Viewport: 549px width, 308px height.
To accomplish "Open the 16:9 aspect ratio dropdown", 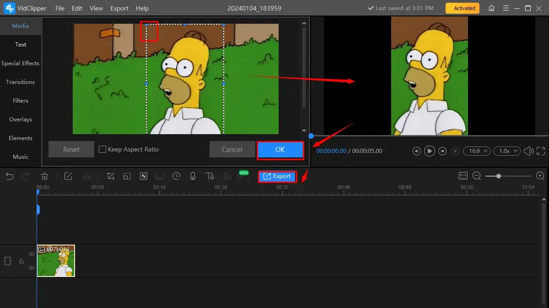I will [x=477, y=151].
